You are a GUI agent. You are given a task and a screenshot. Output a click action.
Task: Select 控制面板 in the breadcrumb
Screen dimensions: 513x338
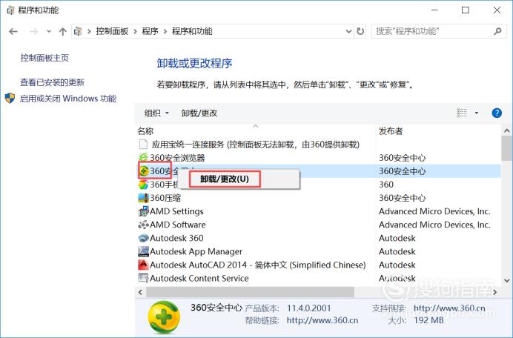coord(112,31)
